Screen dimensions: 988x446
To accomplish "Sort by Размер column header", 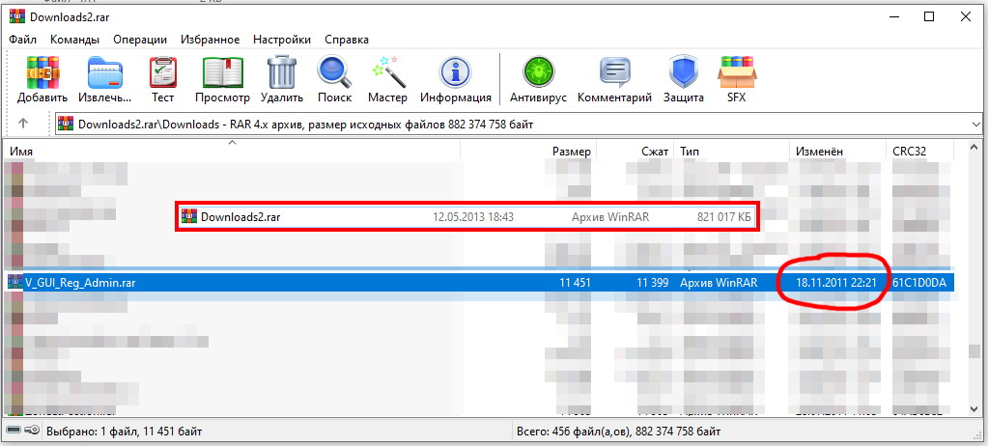I will [x=571, y=153].
